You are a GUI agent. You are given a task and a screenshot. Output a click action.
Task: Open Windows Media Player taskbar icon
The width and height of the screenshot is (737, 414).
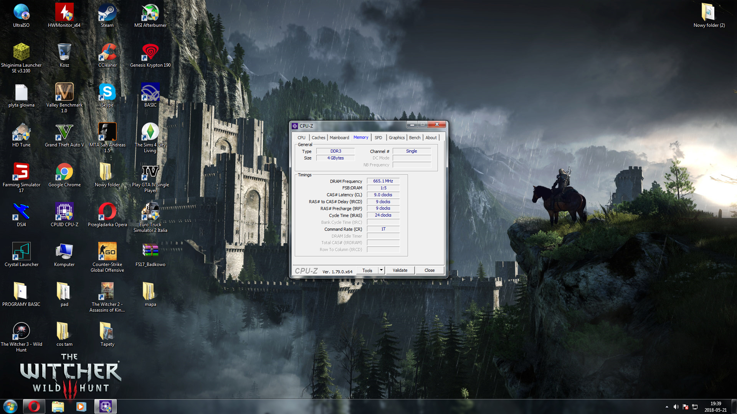(81, 406)
